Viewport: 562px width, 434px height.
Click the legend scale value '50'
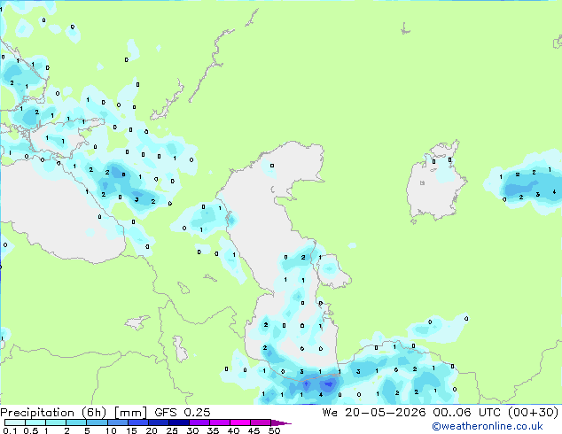[274, 430]
